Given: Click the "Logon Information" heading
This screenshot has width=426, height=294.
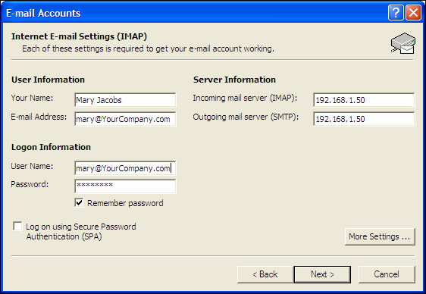Looking at the screenshot, I should click(51, 147).
